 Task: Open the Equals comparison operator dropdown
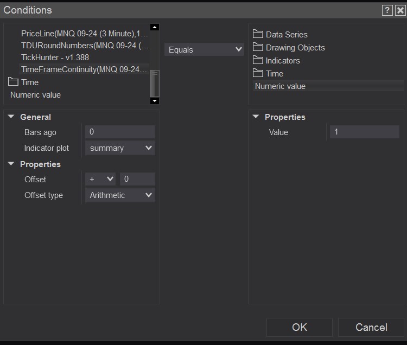[x=204, y=49]
